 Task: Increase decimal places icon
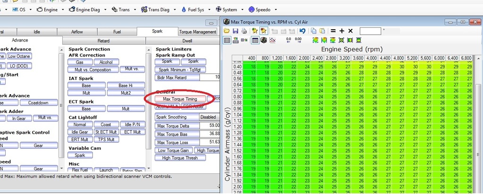(x=298, y=40)
